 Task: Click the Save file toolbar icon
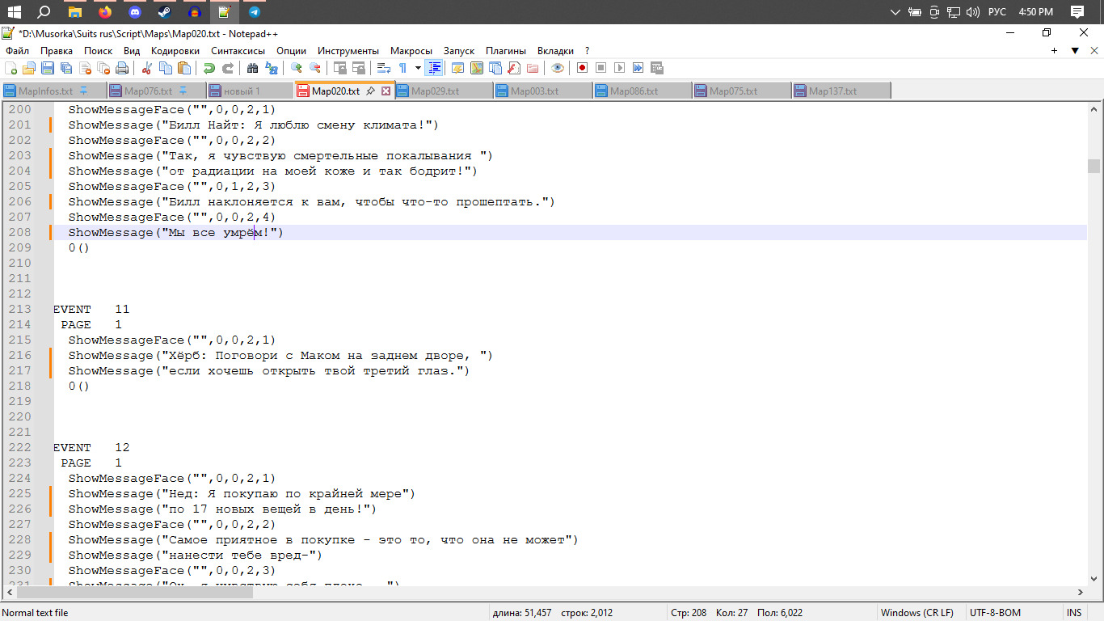(48, 68)
